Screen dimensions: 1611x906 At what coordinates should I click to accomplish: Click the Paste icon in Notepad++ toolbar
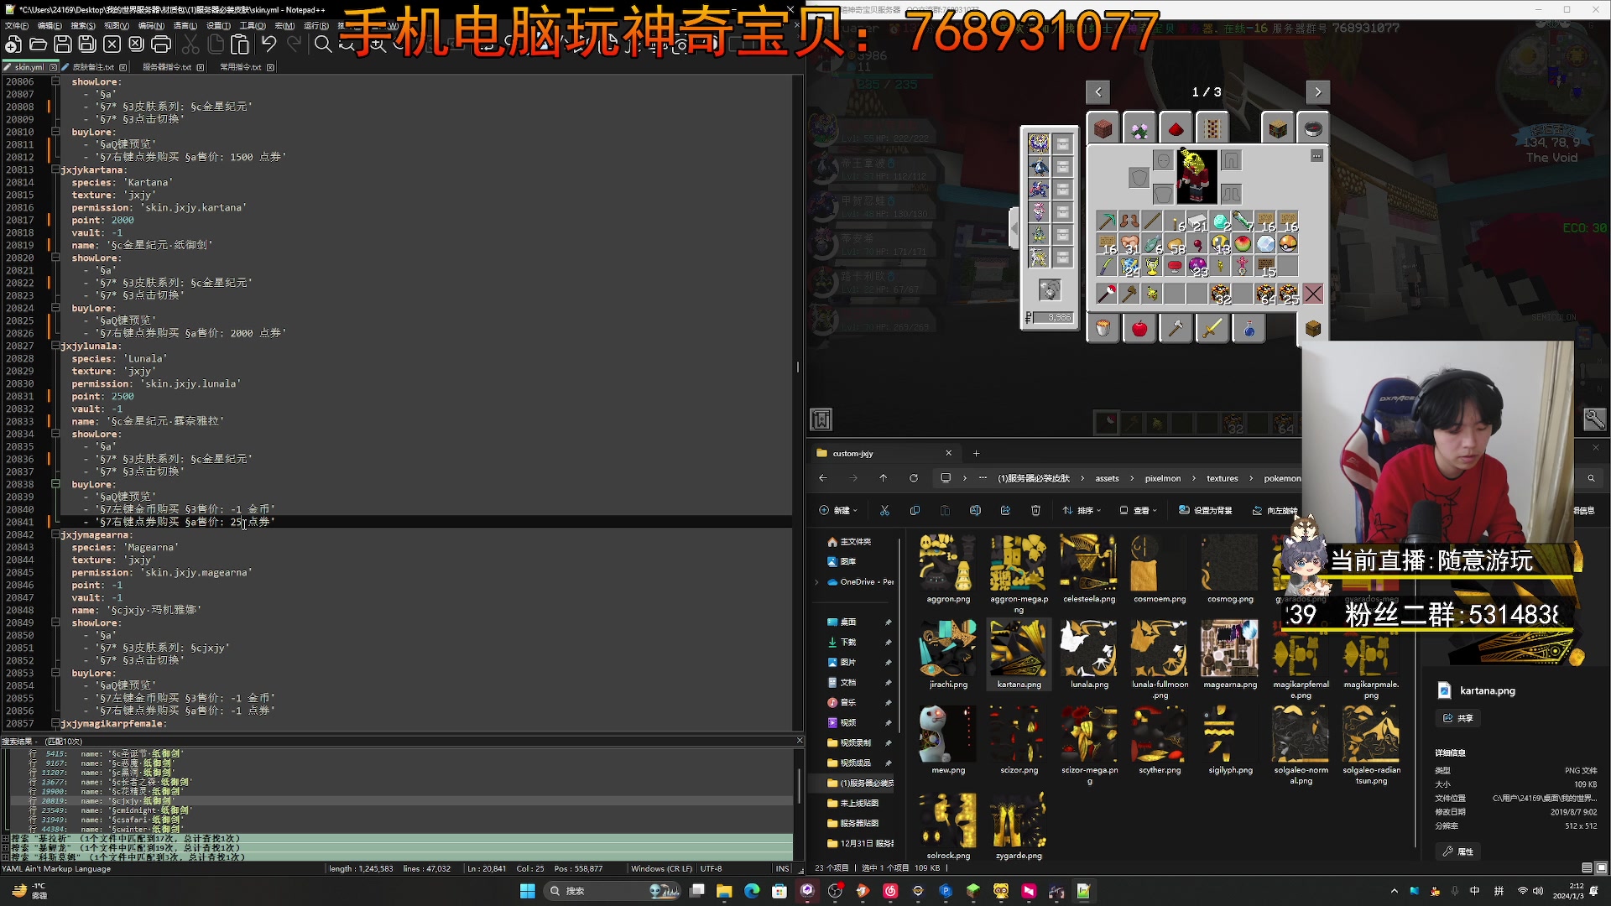[240, 44]
